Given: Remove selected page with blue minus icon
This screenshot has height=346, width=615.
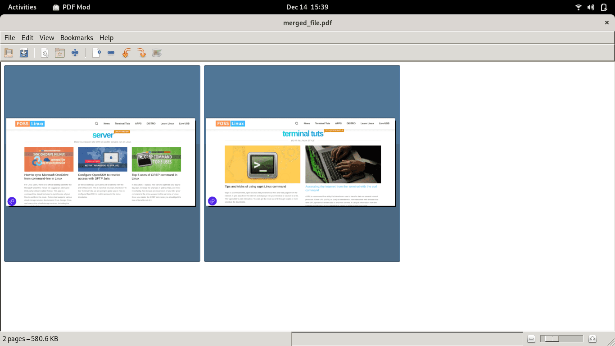Looking at the screenshot, I should click(111, 53).
